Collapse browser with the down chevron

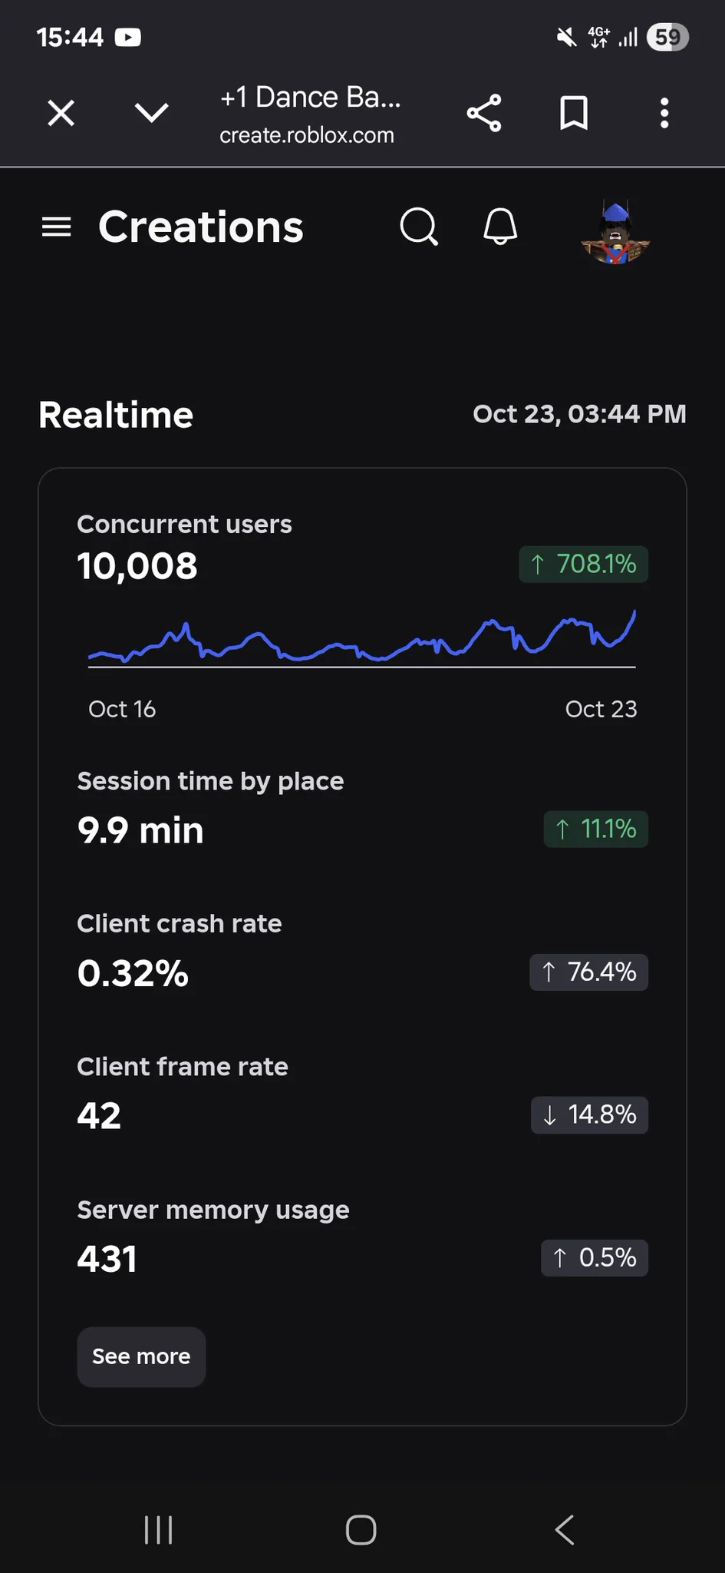pyautogui.click(x=151, y=113)
